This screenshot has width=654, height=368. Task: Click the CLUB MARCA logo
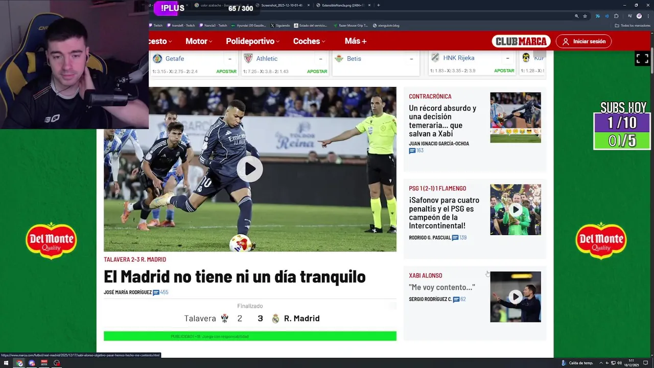click(x=521, y=41)
